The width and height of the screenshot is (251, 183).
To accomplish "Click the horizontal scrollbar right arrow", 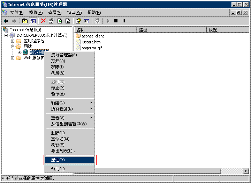I will click(246, 171).
